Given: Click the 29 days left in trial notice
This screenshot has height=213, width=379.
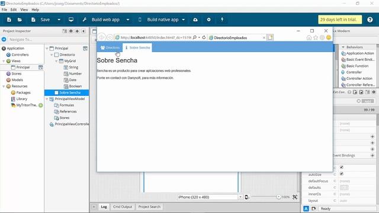Looking at the screenshot, I should (340, 20).
